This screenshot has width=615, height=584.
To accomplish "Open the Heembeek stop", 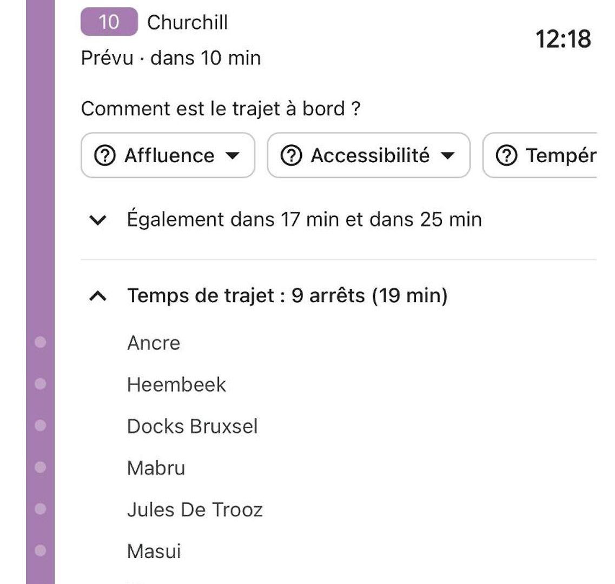I will coord(176,384).
